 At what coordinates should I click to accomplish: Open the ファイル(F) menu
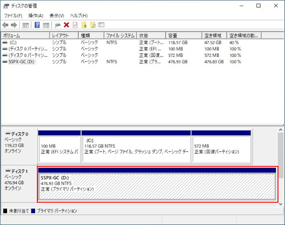[13, 16]
